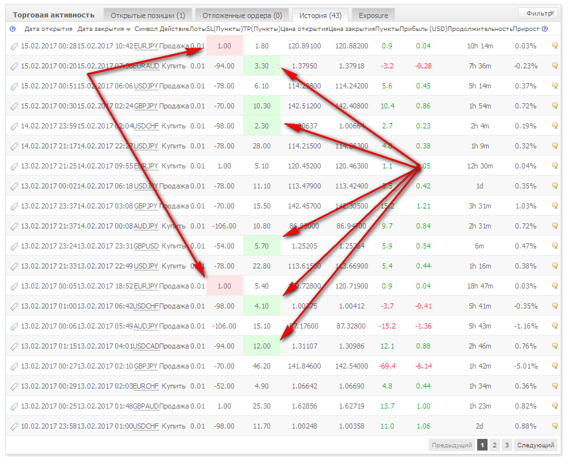This screenshot has height=457, width=569.
Task: Sort by Цена открытия column
Action: click(304, 29)
